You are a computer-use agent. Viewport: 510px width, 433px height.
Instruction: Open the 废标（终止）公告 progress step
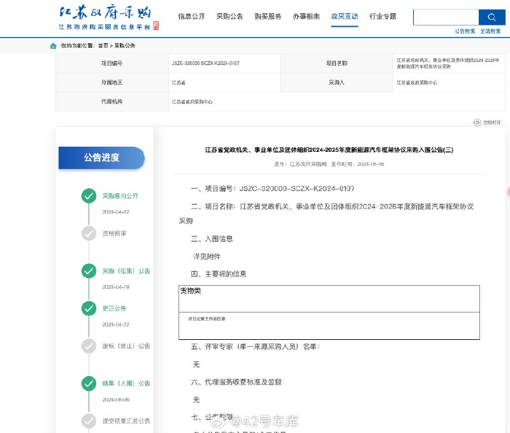click(126, 346)
